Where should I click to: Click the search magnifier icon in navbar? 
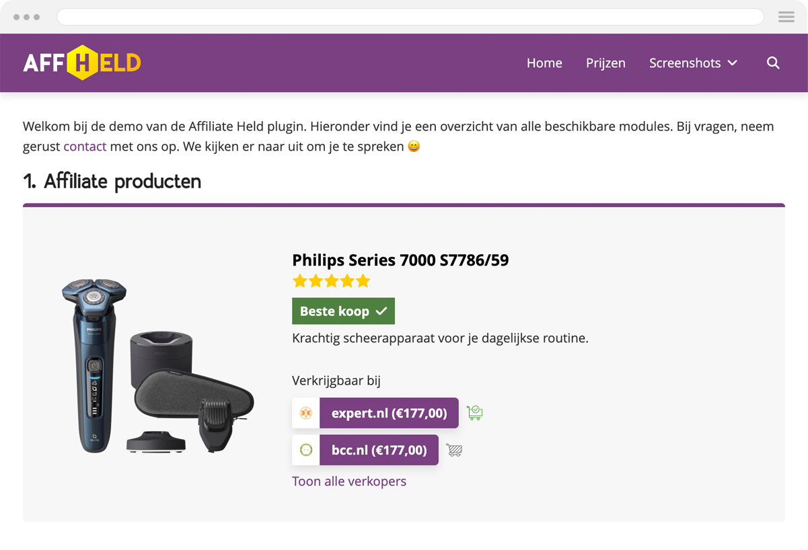pyautogui.click(x=772, y=63)
